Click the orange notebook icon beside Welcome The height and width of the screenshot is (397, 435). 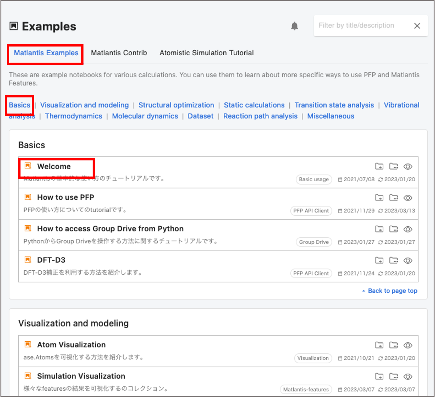click(x=28, y=166)
